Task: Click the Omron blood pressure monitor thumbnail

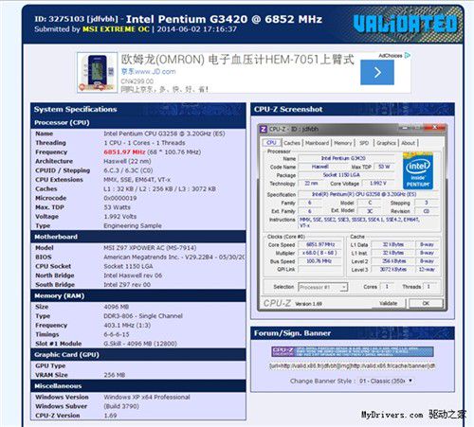Action: [97, 73]
